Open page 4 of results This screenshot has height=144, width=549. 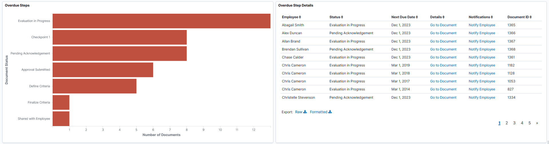522,123
